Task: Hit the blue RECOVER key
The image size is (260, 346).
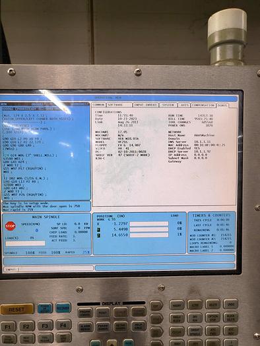Action: 63,308
